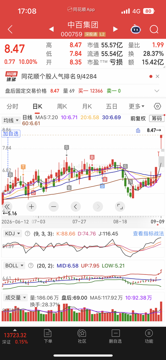Zoom in chart with plus button
Image resolution: width=166 pixels, height=360 pixels.
click(32, 207)
